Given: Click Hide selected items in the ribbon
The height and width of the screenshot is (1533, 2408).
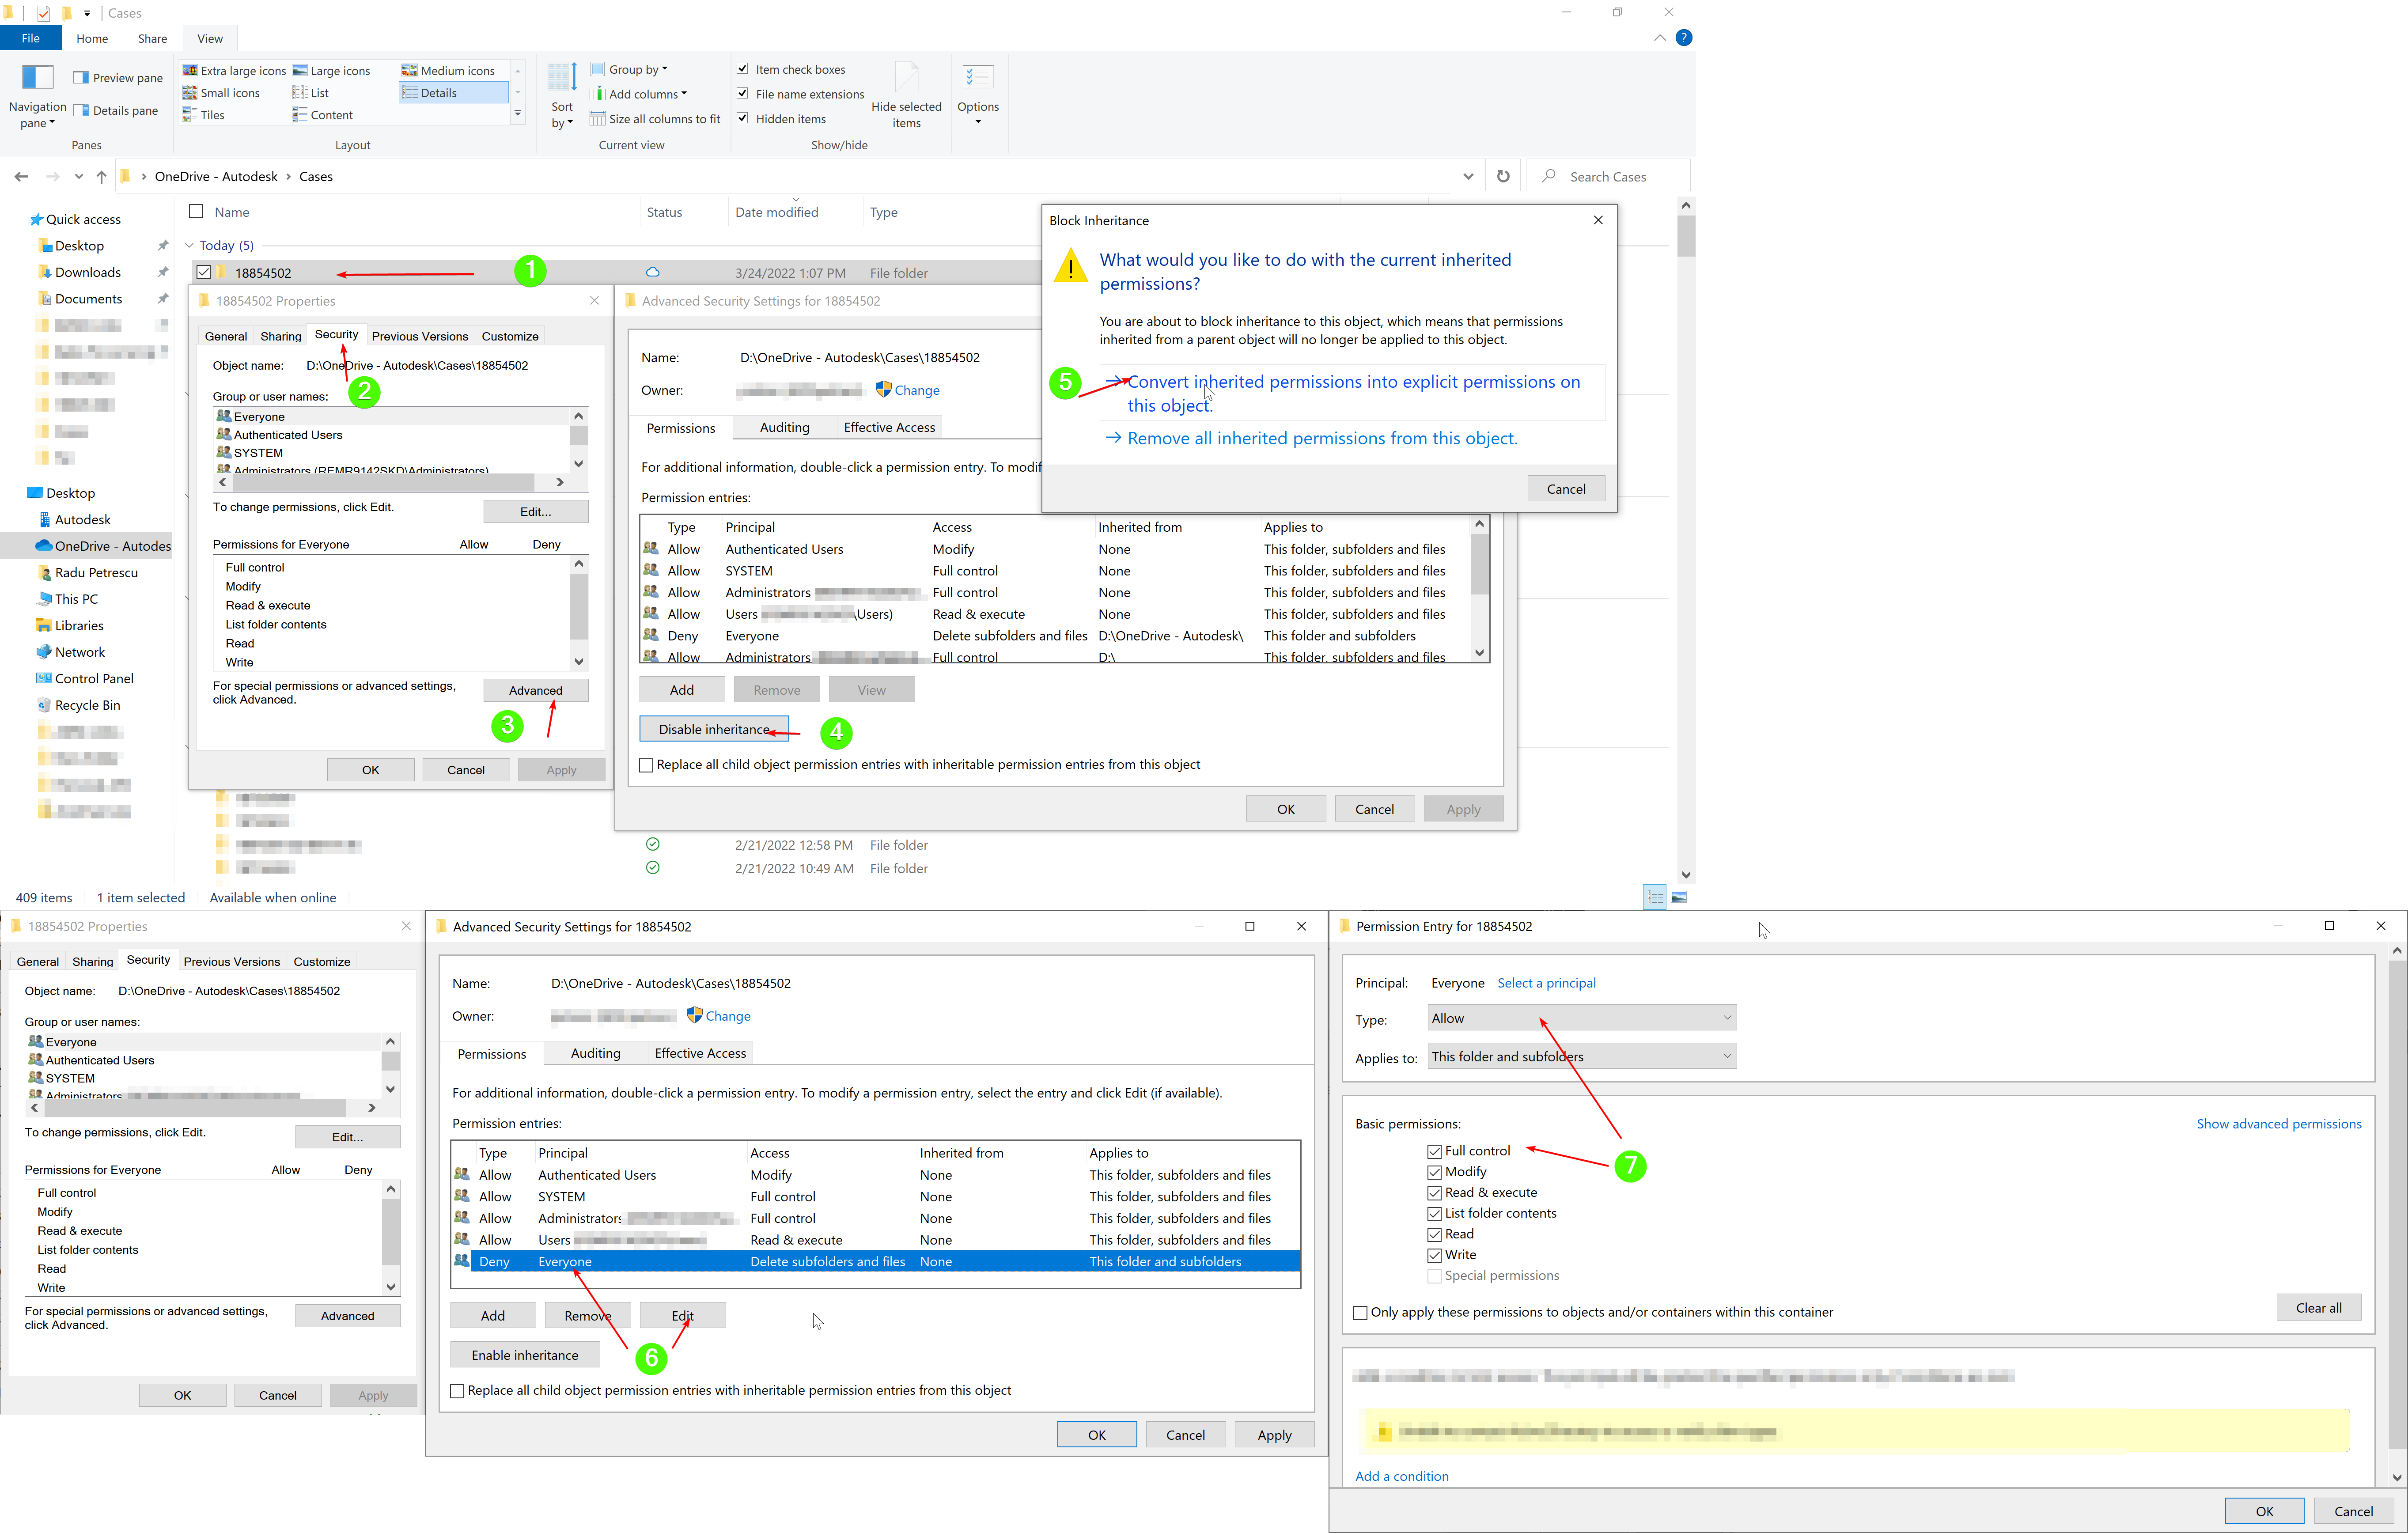Looking at the screenshot, I should pos(906,95).
